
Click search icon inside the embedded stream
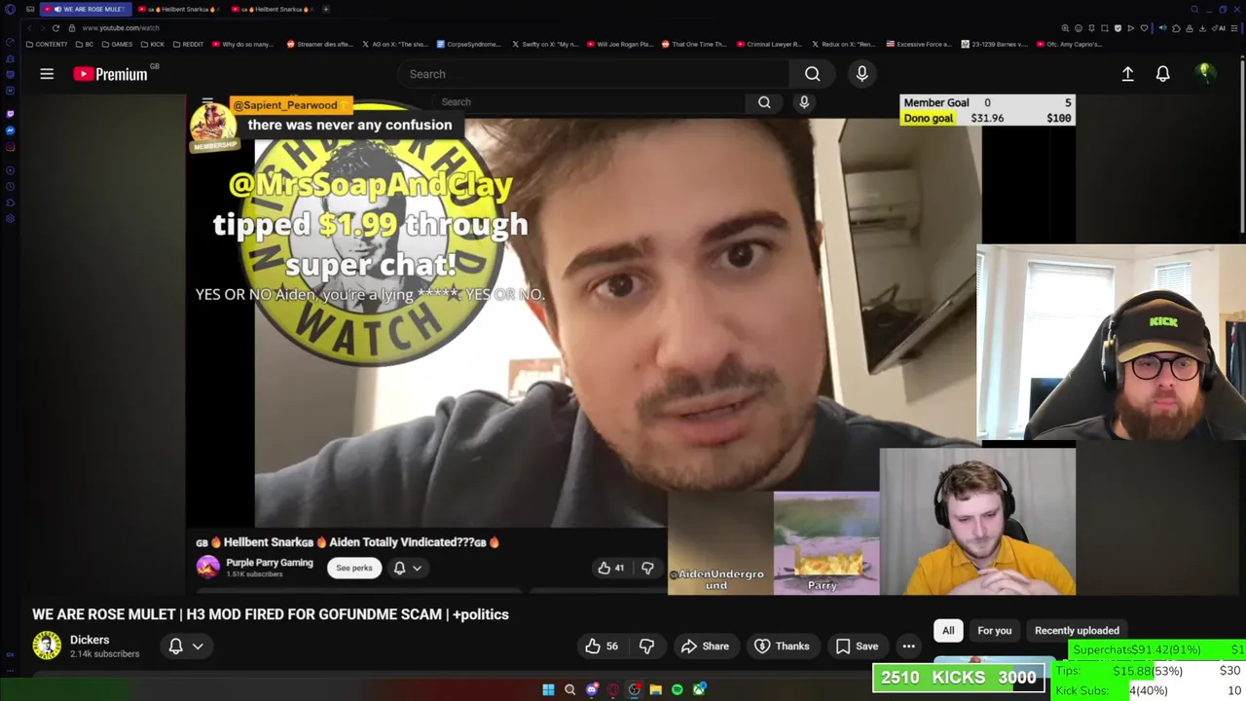click(764, 102)
